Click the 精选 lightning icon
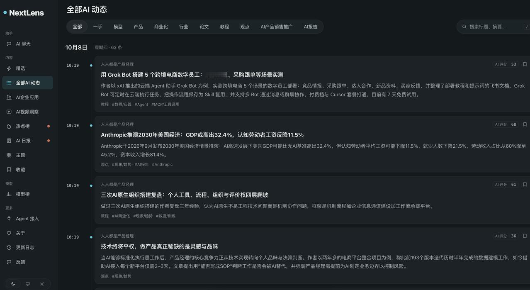 pos(9,68)
